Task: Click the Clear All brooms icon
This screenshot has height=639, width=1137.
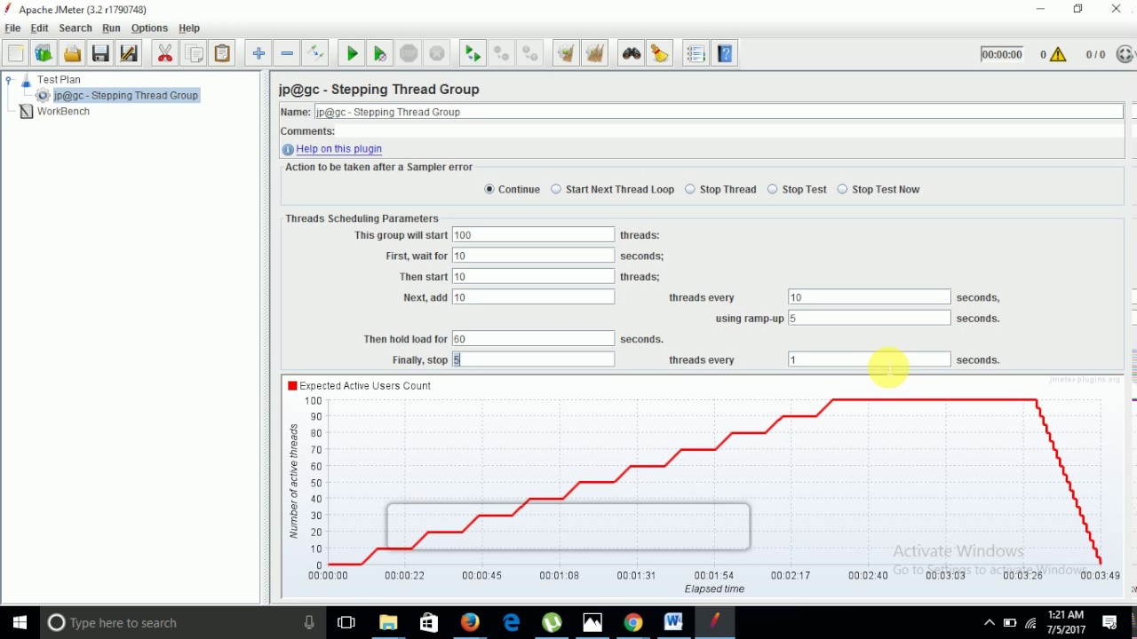Action: 594,54
